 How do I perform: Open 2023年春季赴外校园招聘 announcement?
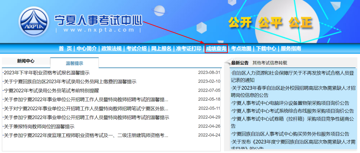[293, 92]
